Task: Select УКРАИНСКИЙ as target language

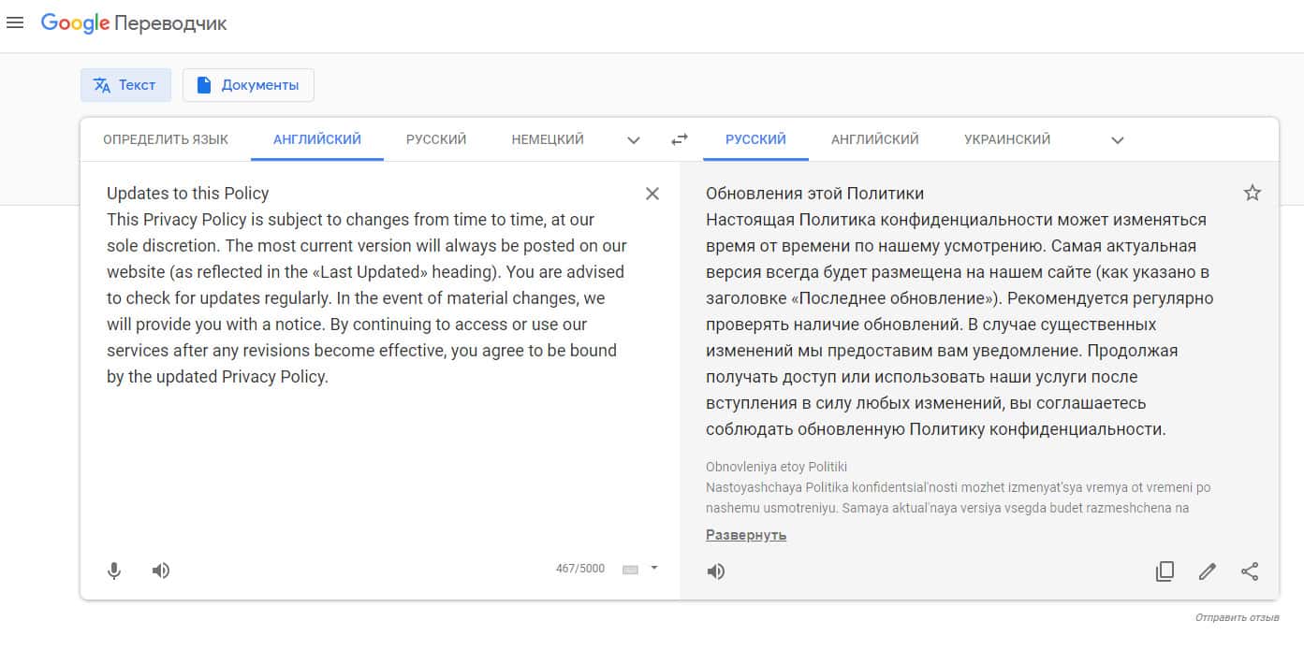Action: point(1007,139)
